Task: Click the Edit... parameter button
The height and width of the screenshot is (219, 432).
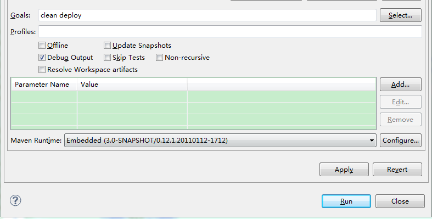Action: [401, 102]
